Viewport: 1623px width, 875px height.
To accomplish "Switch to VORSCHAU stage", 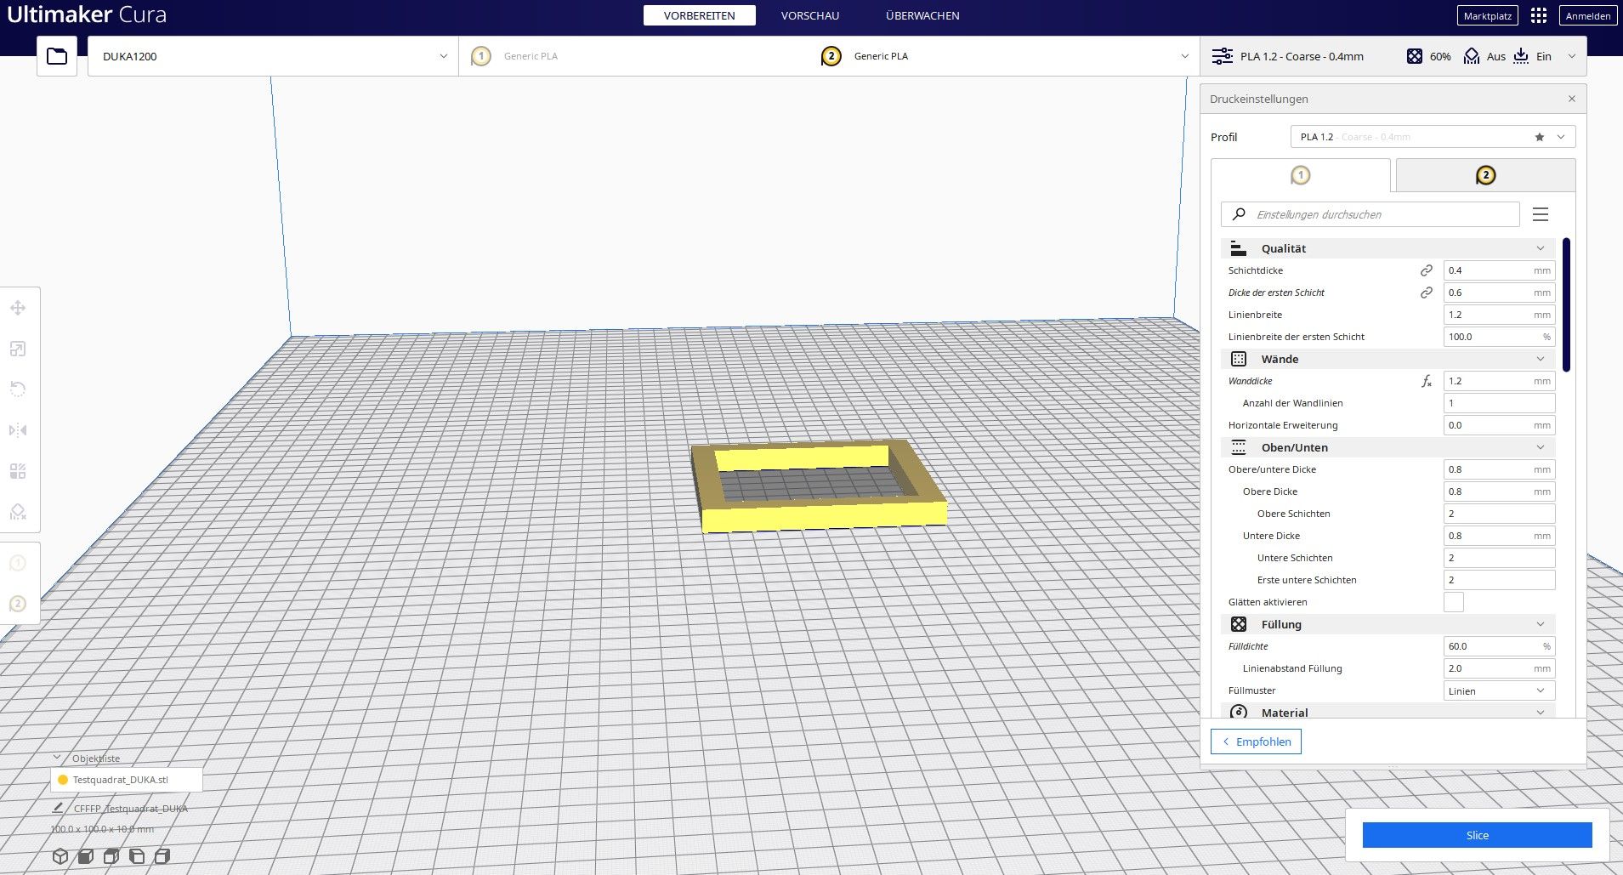I will click(810, 15).
